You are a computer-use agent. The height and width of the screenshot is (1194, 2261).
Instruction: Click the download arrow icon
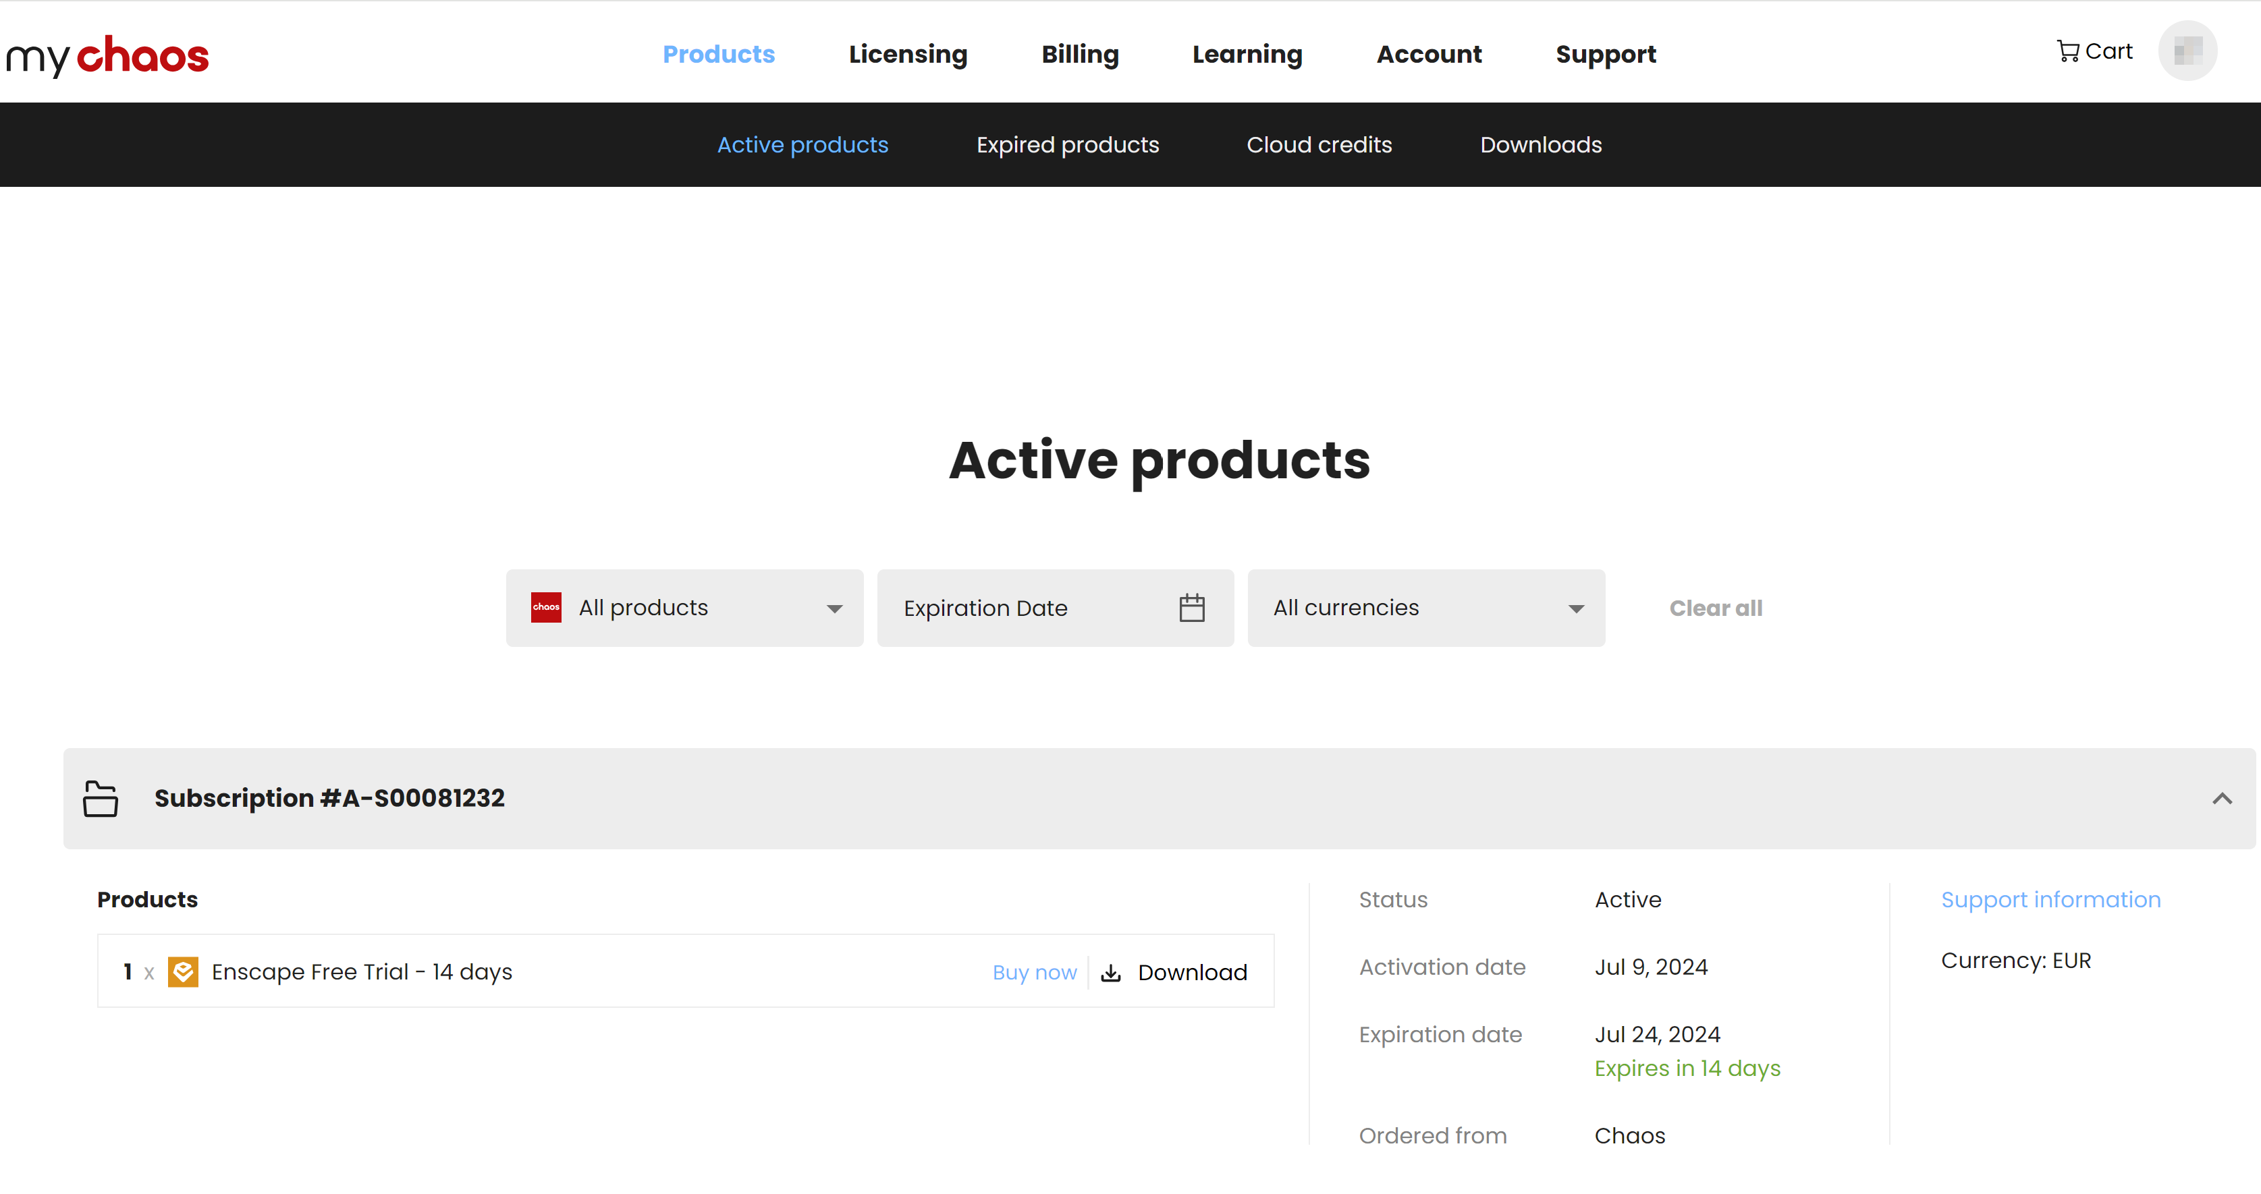tap(1110, 973)
